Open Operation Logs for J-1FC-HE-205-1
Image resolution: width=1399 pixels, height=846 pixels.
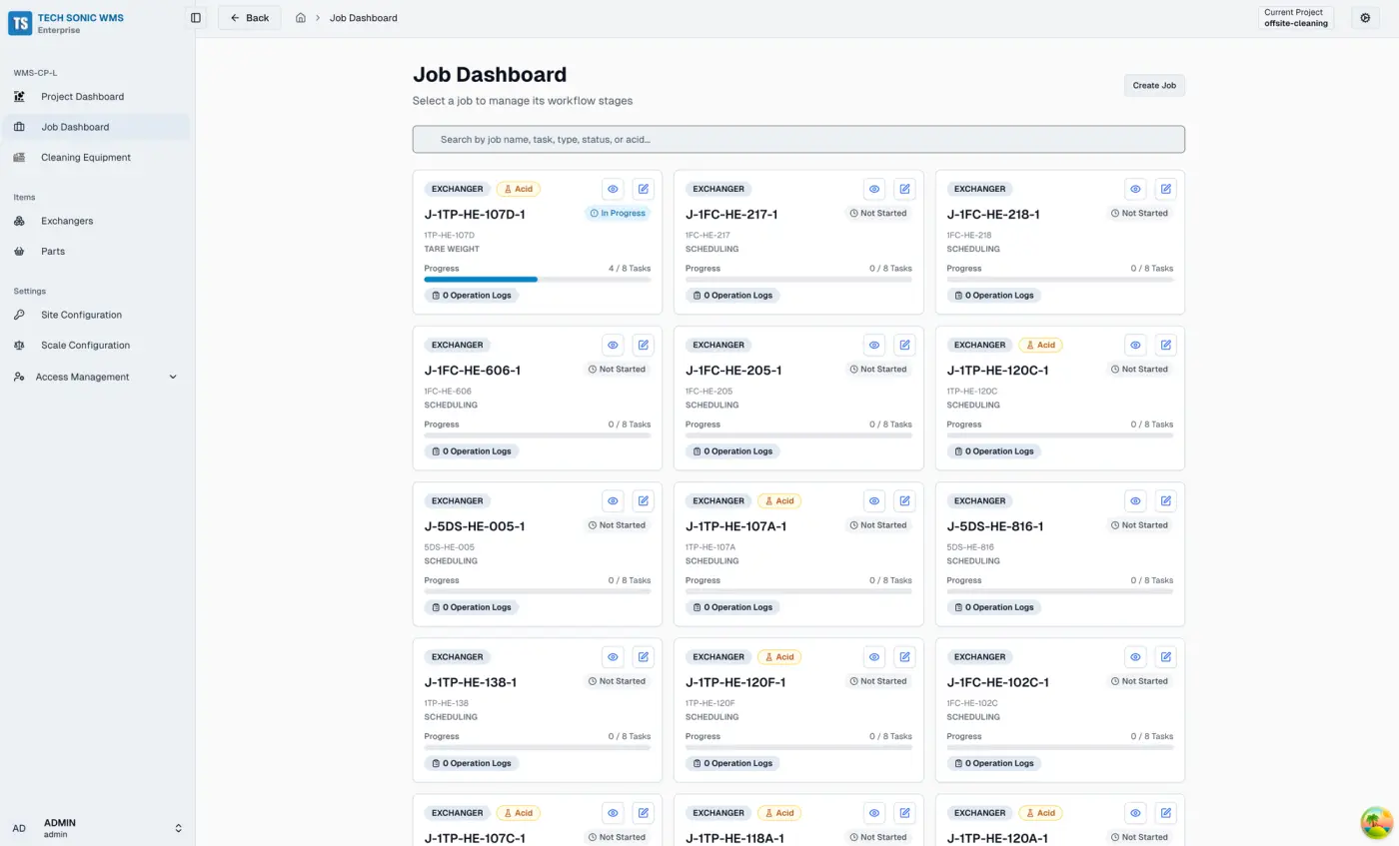732,451
